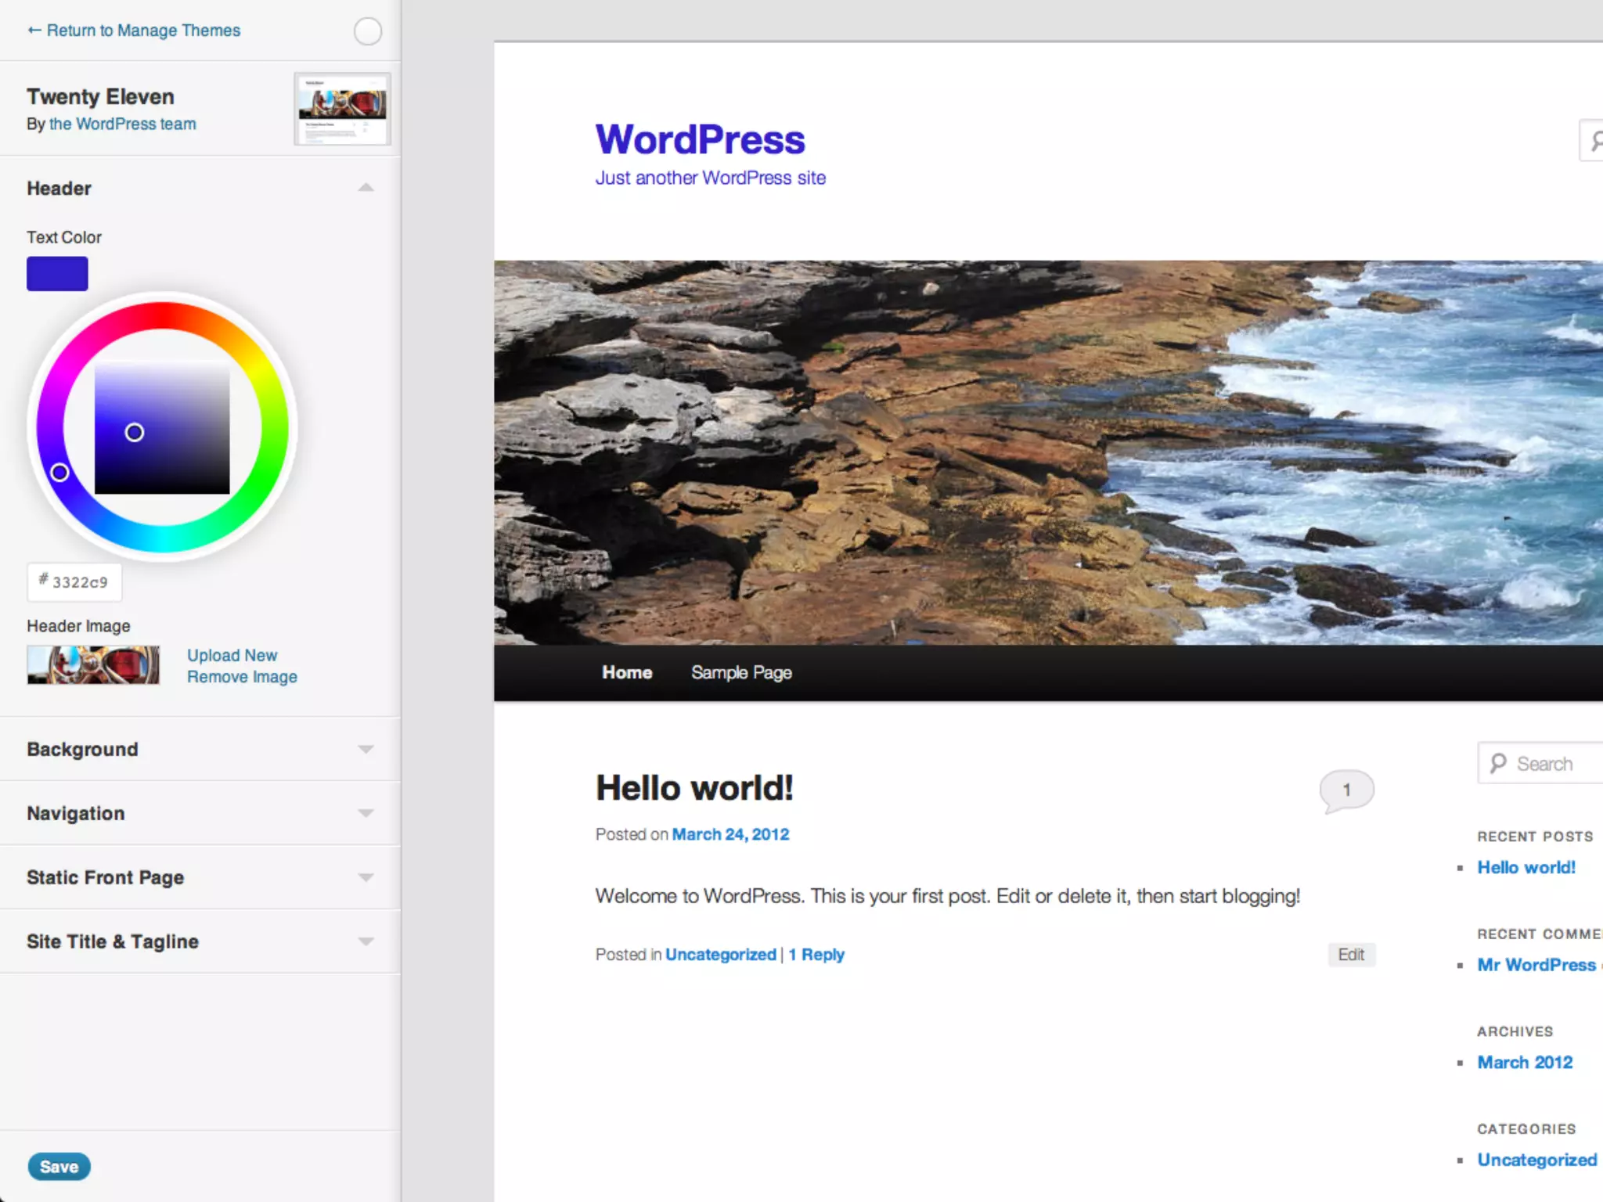Click the blue Text Color swatch

coord(57,274)
